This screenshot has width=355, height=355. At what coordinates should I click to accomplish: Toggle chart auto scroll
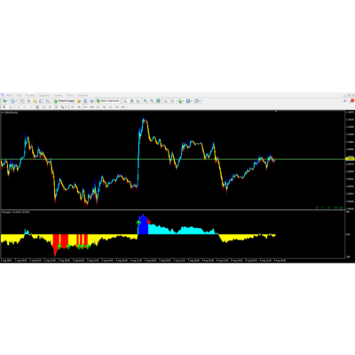[x=166, y=101]
